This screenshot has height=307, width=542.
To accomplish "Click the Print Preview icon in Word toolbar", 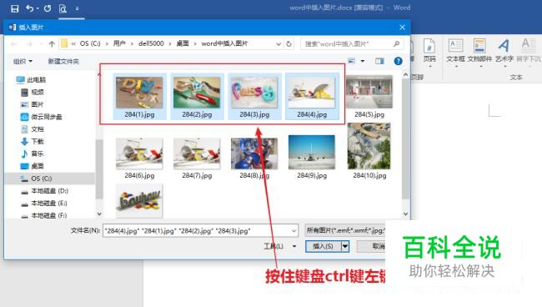I will 63,8.
